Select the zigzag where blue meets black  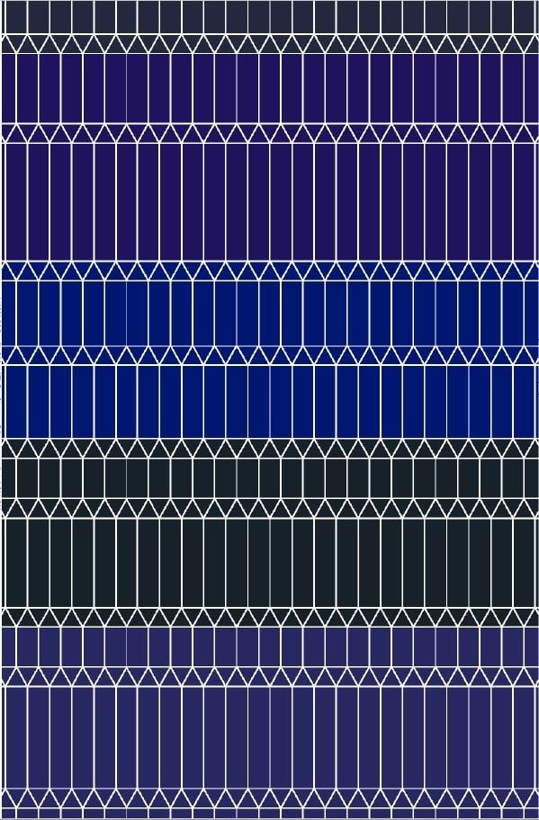coord(270,448)
